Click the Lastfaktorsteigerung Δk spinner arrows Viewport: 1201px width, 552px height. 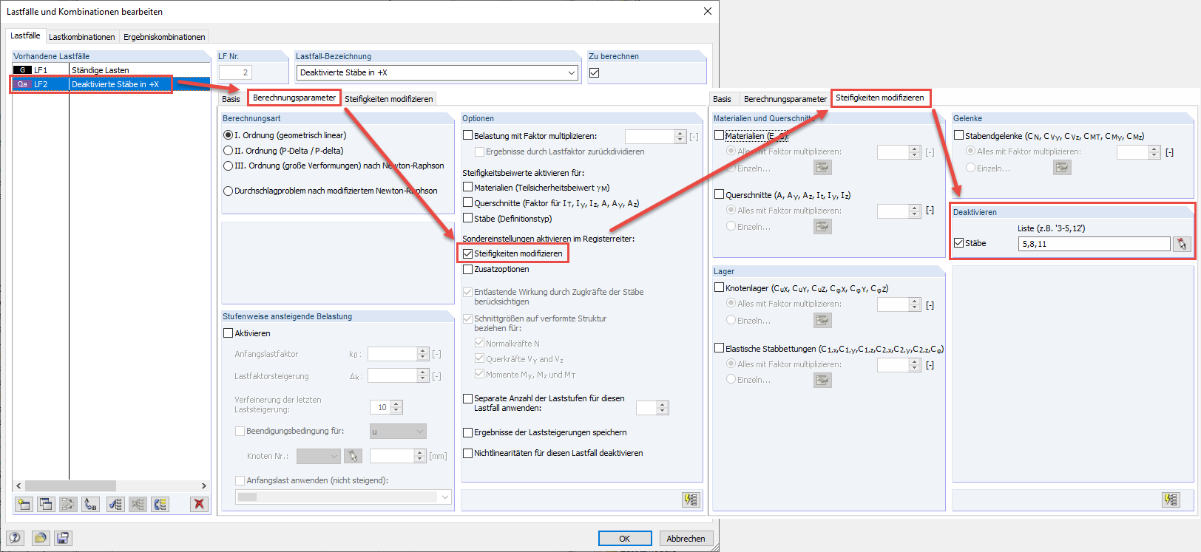point(423,376)
